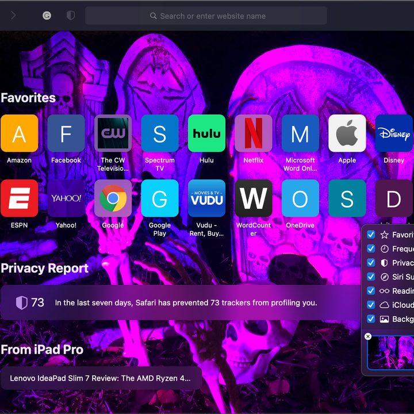Open the Yahoo! favorite tile
Screen dimensions: 414x414
click(x=66, y=198)
